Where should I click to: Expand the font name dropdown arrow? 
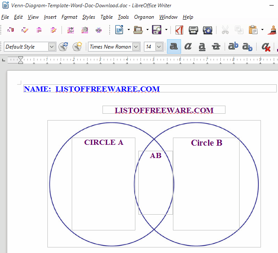(136, 47)
